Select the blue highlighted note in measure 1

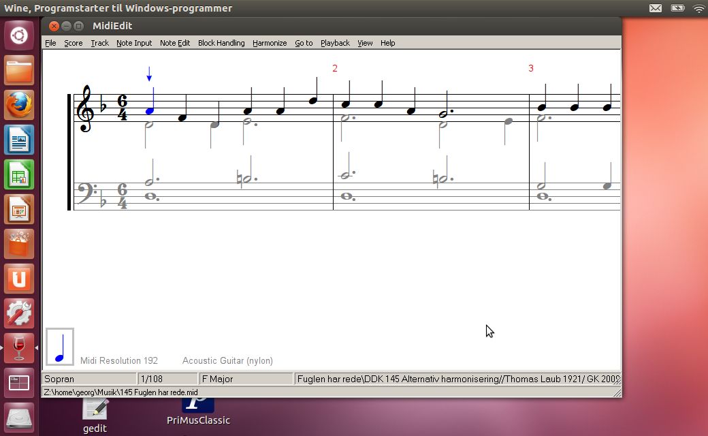tap(150, 110)
